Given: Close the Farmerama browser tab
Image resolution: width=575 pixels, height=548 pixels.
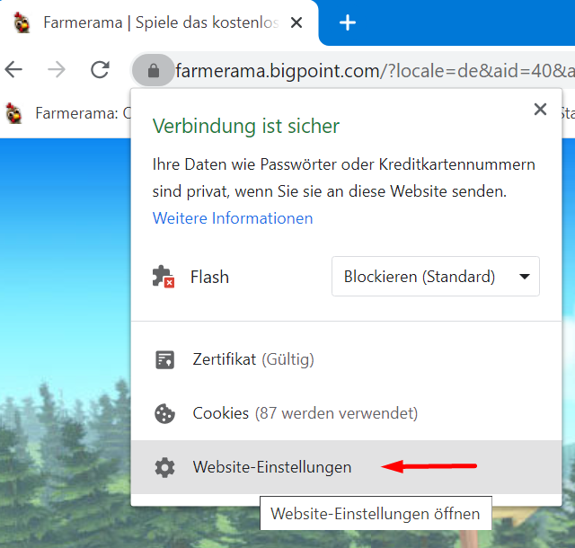Looking at the screenshot, I should (x=296, y=22).
